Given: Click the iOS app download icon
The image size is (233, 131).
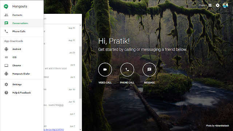Looking at the screenshot, I should (x=6, y=57).
